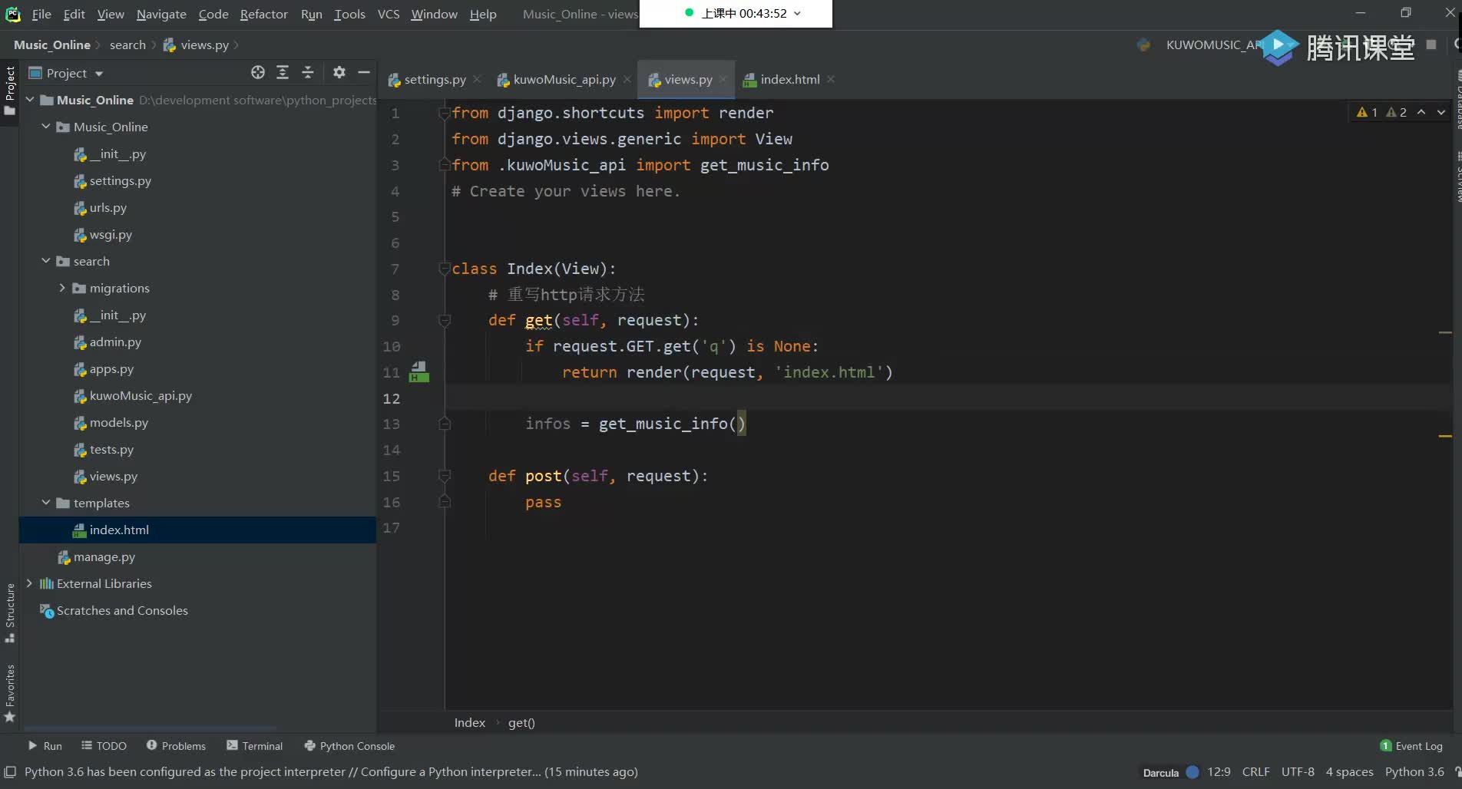Open the Event Log

click(1411, 746)
